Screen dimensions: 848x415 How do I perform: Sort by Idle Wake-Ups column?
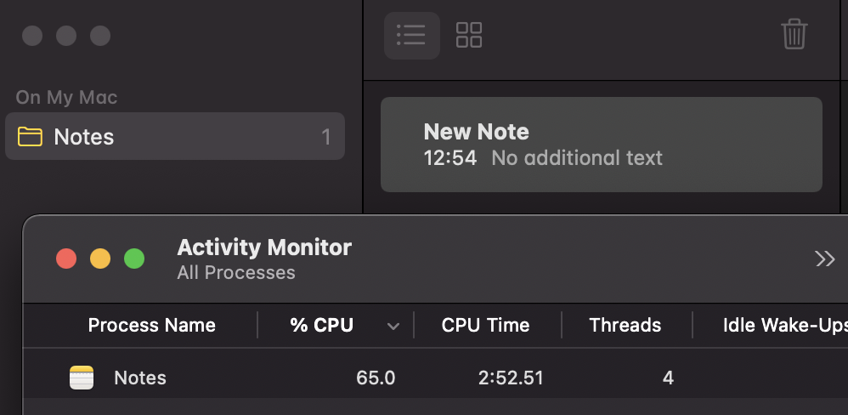pyautogui.click(x=783, y=326)
